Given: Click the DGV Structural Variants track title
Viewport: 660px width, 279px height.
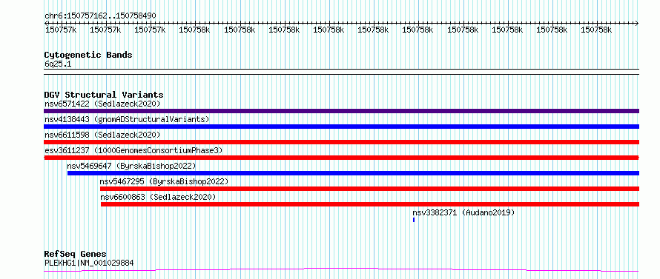Looking at the screenshot, I should pos(104,95).
